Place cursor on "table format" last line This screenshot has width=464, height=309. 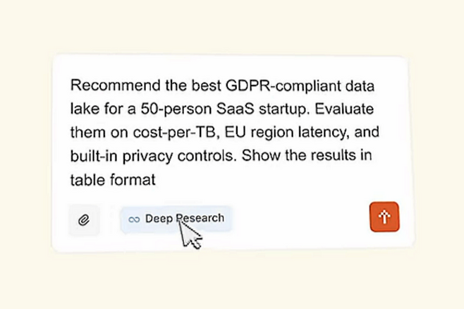[x=111, y=179]
